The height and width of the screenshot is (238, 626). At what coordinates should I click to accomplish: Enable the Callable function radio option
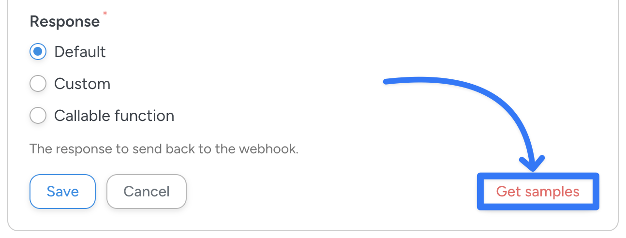click(38, 116)
